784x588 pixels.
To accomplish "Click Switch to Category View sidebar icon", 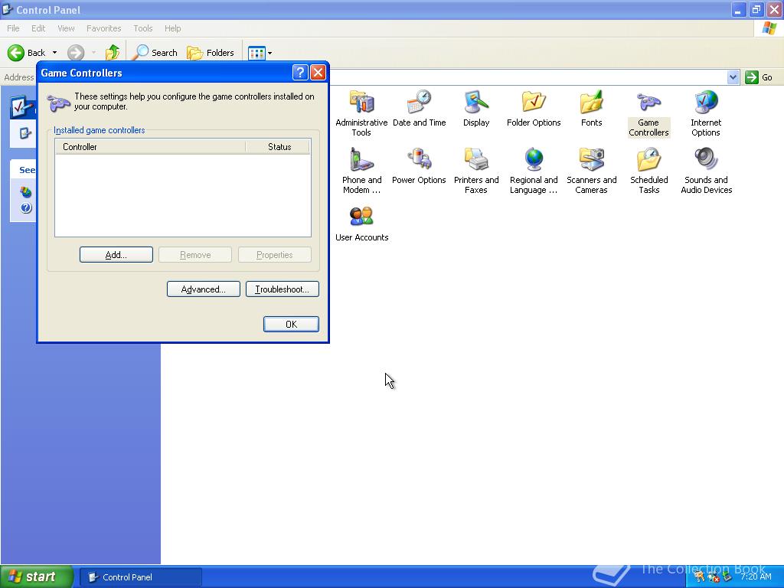I will pos(25,133).
